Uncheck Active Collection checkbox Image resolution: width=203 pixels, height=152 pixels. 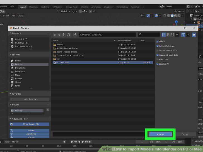point(158,46)
